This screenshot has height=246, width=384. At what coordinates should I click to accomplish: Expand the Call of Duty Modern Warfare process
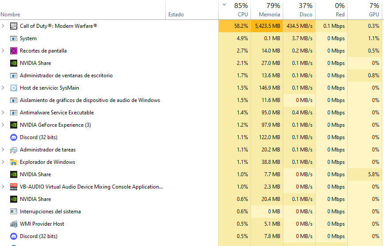tap(3, 26)
